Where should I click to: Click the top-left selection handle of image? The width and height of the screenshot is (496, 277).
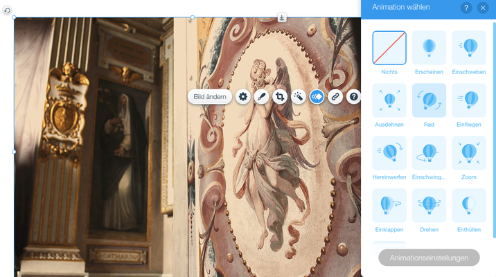[14, 17]
